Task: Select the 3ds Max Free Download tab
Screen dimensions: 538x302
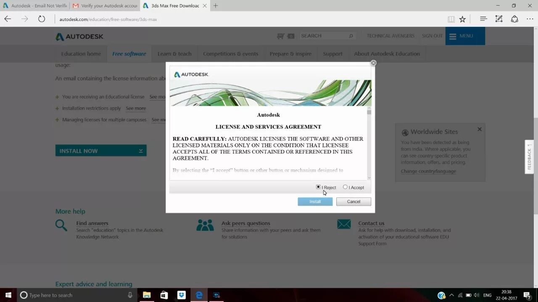Action: [174, 6]
